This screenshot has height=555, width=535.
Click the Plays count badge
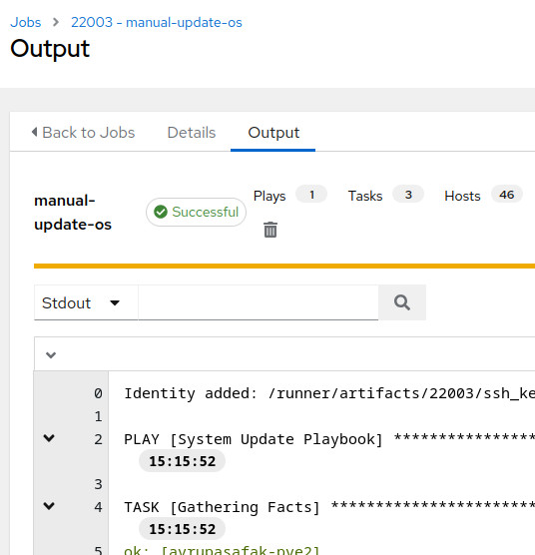[x=311, y=195]
